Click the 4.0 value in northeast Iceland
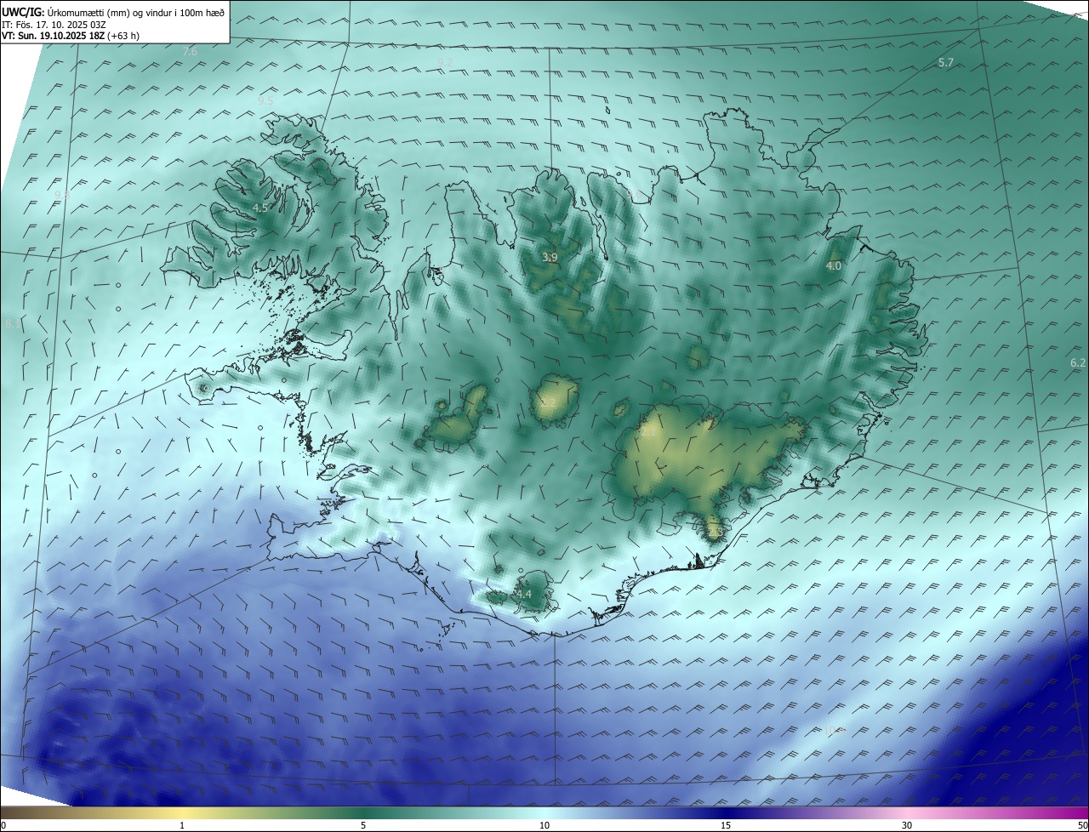1089x832 pixels. click(x=834, y=266)
